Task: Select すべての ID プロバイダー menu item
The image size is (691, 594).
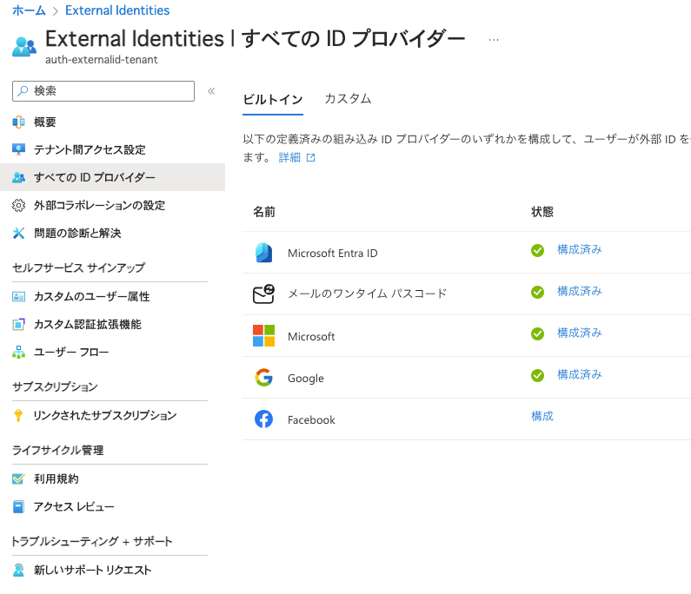Action: click(x=112, y=177)
